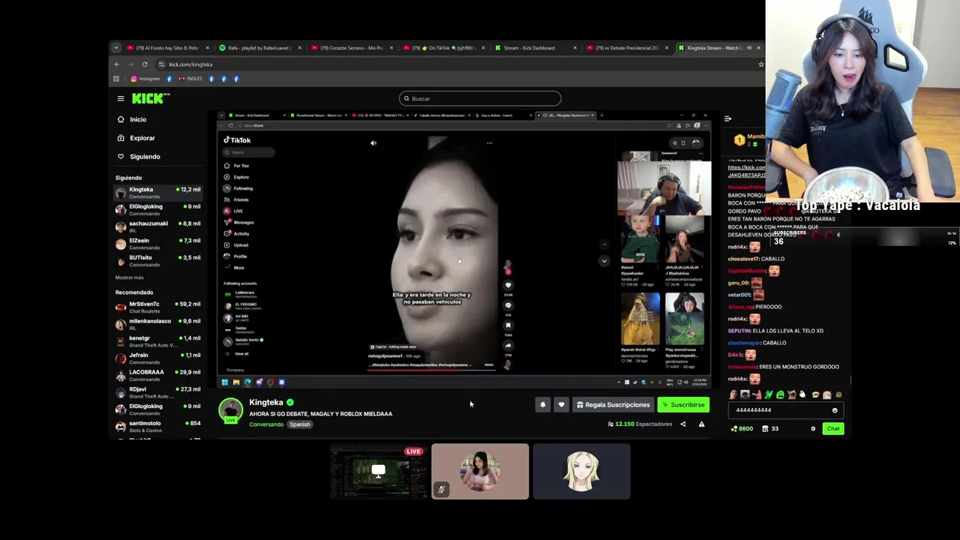Click the browser back arrow
960x540 pixels.
tap(117, 64)
